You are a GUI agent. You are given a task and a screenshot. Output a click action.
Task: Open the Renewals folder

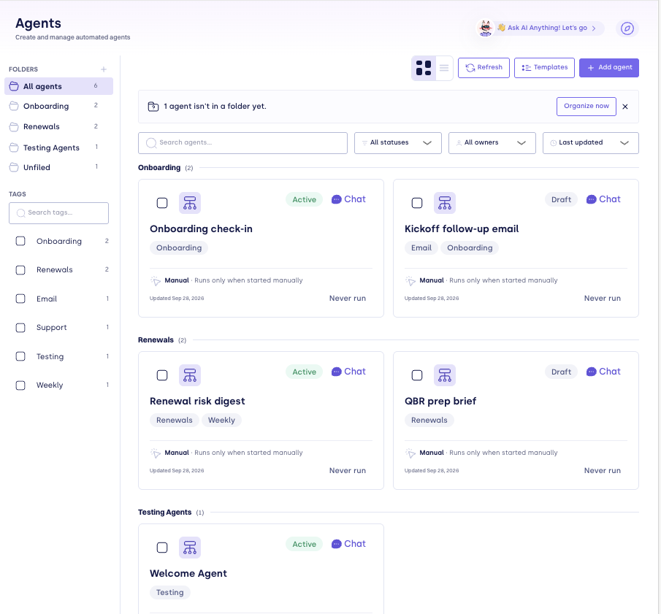coord(58,126)
